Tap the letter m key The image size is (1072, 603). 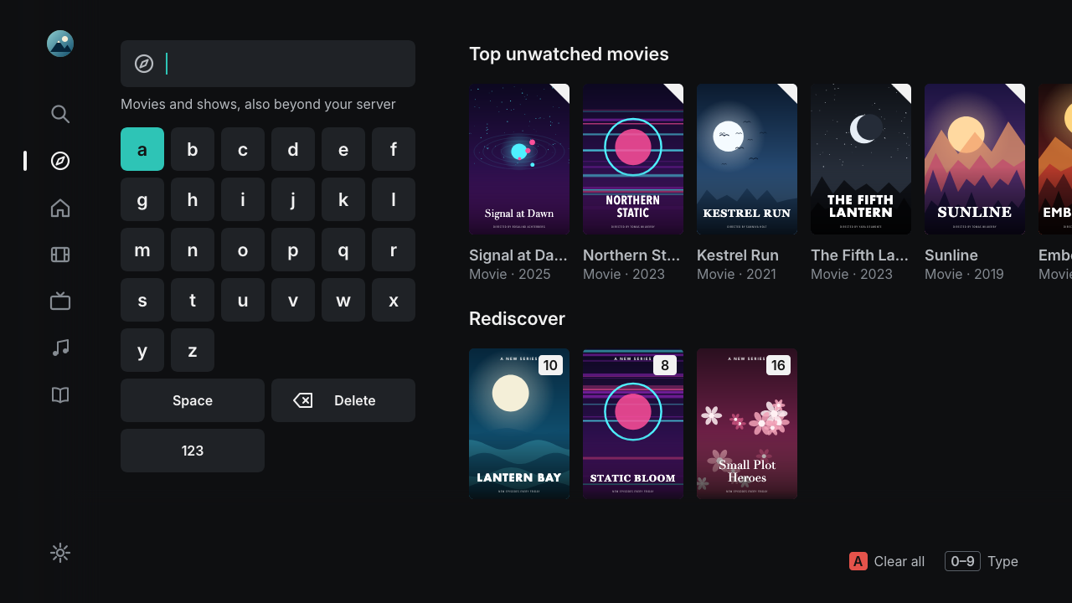point(142,250)
